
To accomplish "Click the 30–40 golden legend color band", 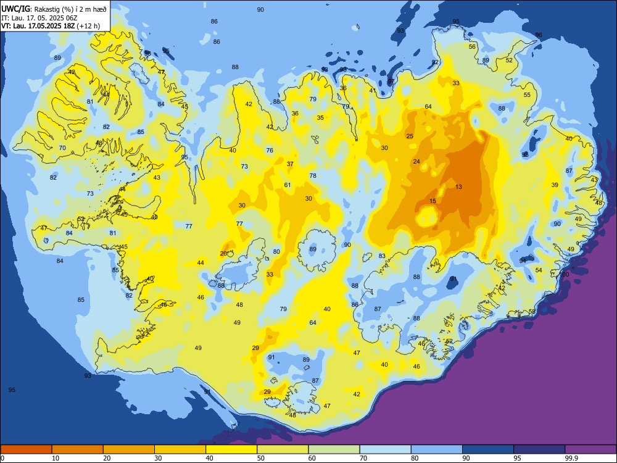I will click(x=180, y=449).
